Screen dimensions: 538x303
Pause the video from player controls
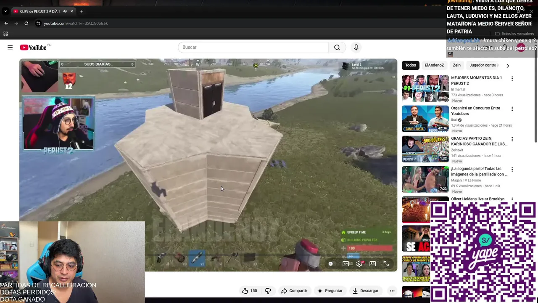tap(330, 264)
